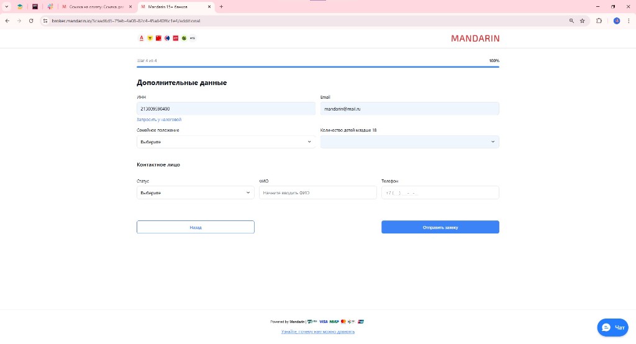The height and width of the screenshot is (344, 636).
Task: Go back using browser back arrow
Action: [x=7, y=20]
